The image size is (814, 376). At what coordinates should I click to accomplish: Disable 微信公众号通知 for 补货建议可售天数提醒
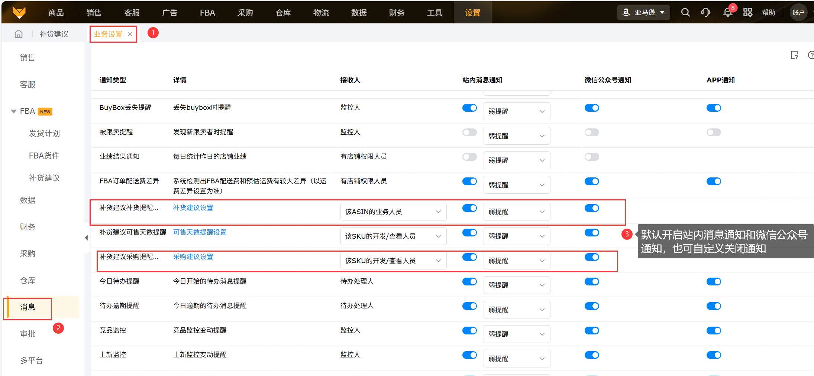(592, 232)
